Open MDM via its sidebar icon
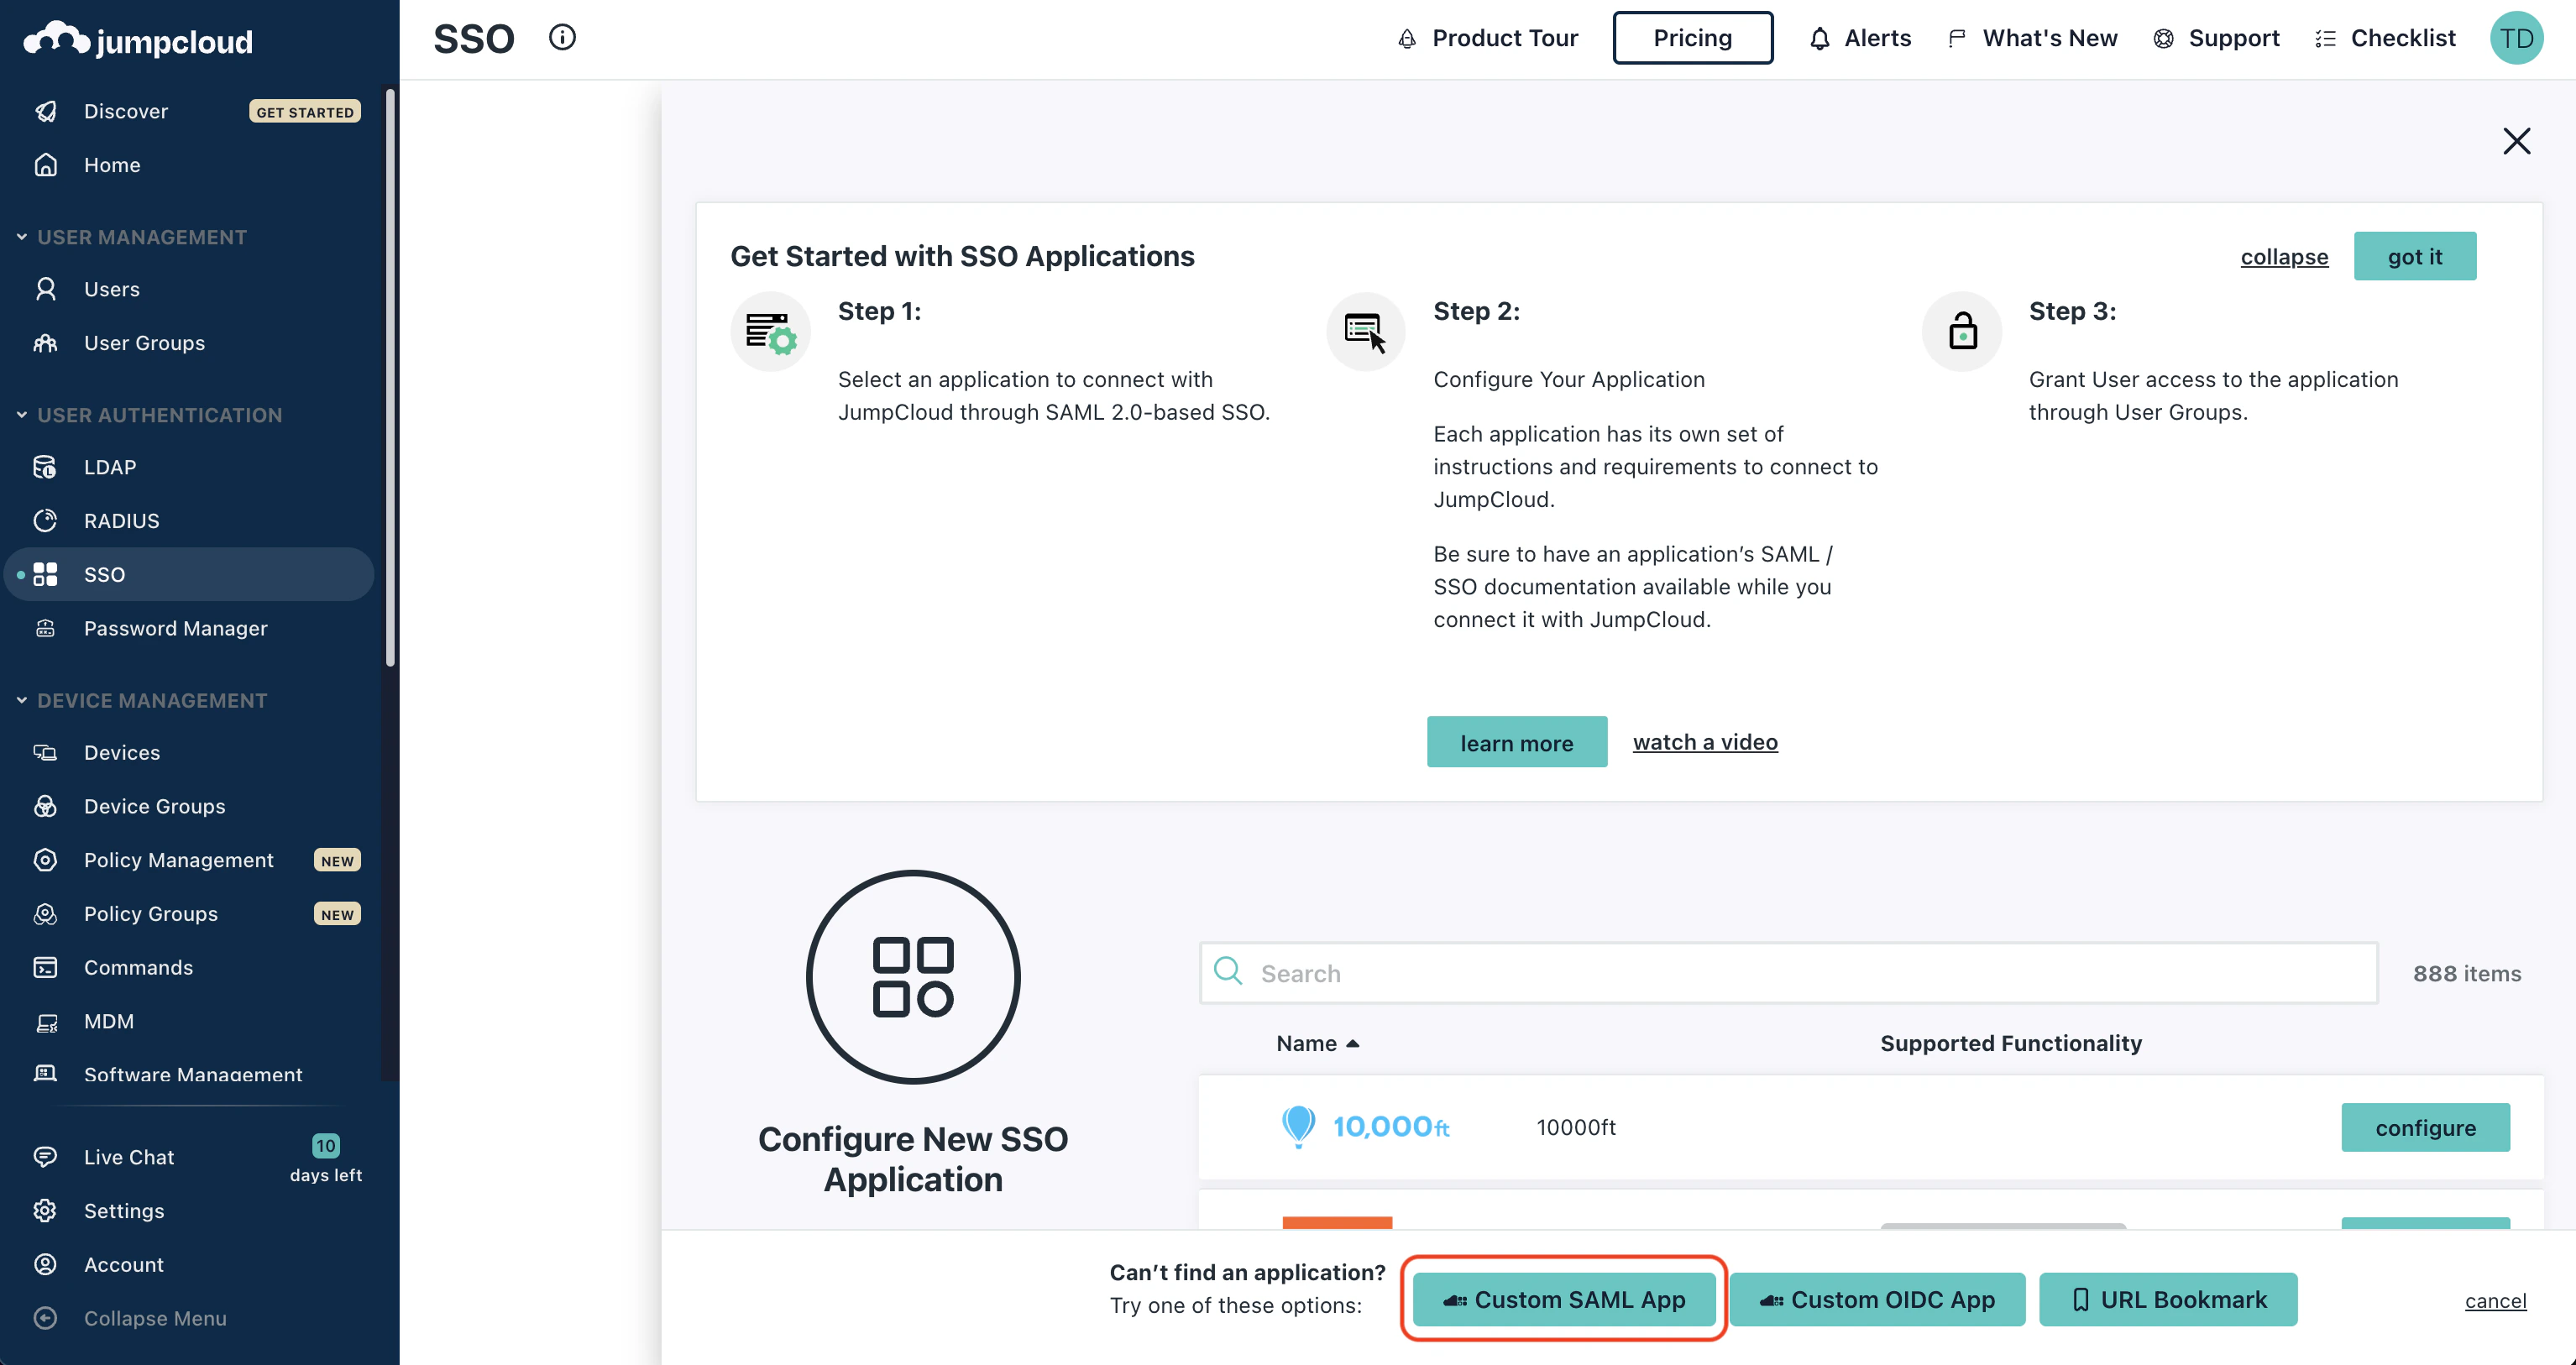The image size is (2576, 1365). [46, 1021]
